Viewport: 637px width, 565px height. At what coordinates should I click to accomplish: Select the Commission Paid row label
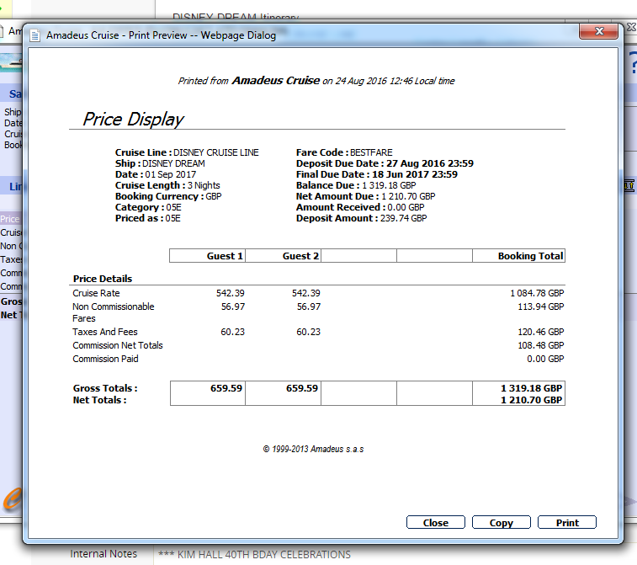coord(105,359)
